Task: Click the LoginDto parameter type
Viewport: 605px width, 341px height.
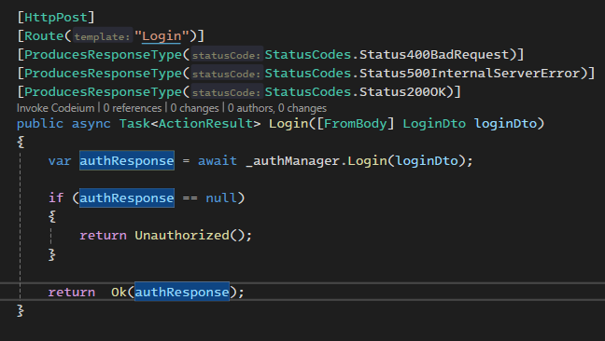Action: pyautogui.click(x=434, y=124)
